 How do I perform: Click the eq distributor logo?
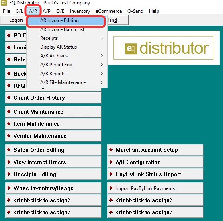pyautogui.click(x=163, y=48)
